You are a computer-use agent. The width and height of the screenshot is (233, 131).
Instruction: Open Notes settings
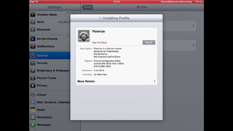(x=50, y=110)
